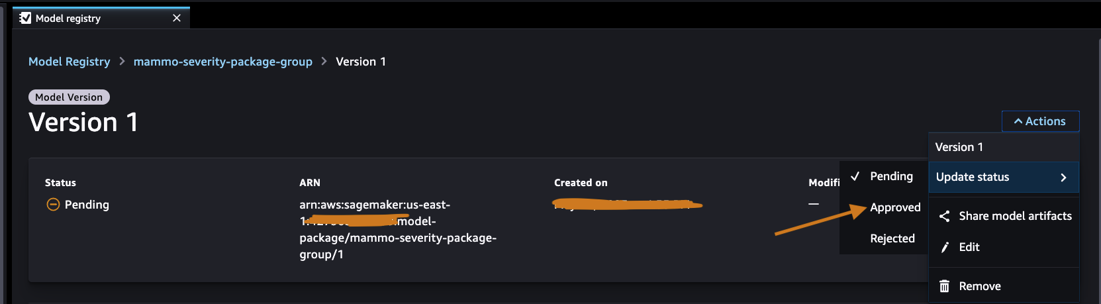Click the Version 1 menu header
Image resolution: width=1101 pixels, height=304 pixels.
click(x=959, y=147)
